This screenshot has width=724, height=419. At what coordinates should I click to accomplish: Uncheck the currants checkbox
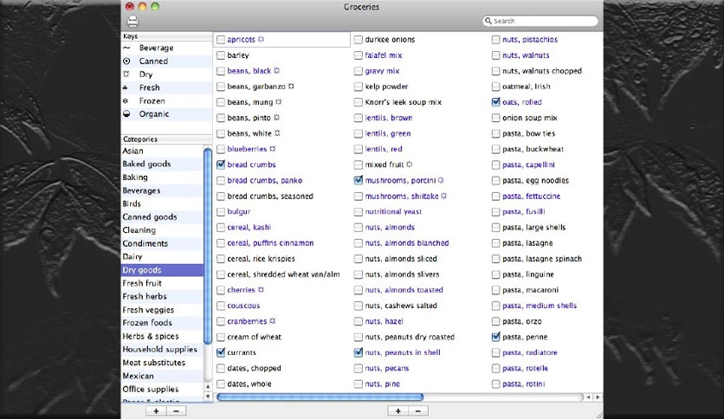click(x=221, y=352)
